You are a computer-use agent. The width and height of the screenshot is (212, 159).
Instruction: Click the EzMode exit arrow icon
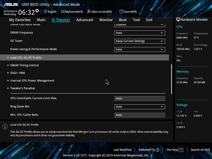pyautogui.click(x=157, y=150)
